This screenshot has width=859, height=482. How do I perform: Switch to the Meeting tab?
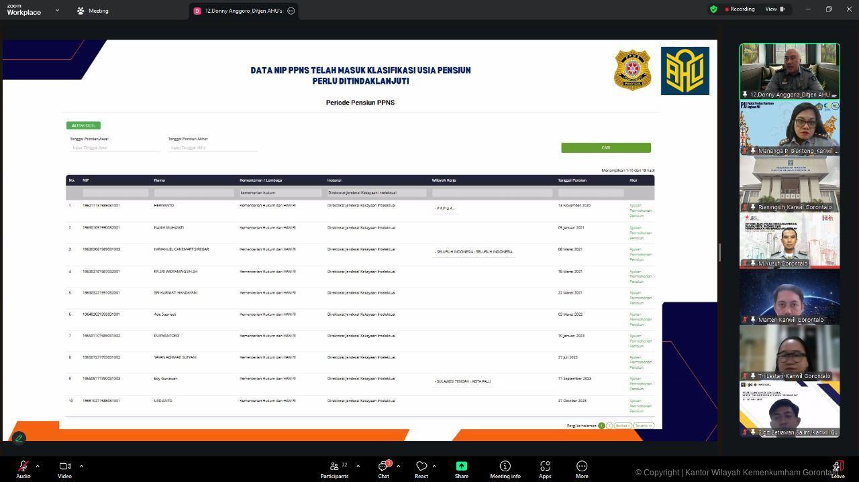(93, 11)
